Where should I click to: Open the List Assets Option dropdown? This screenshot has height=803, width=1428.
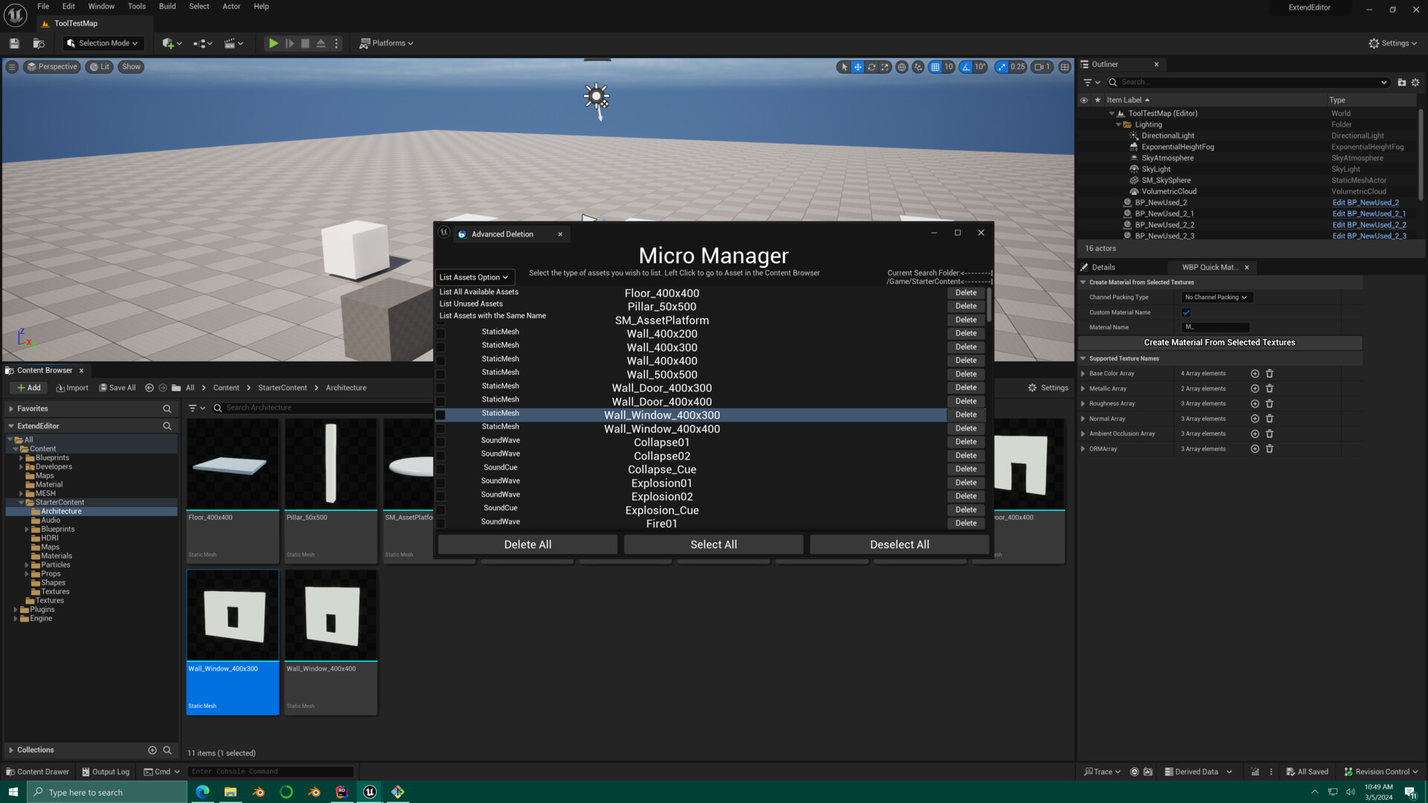(x=474, y=277)
